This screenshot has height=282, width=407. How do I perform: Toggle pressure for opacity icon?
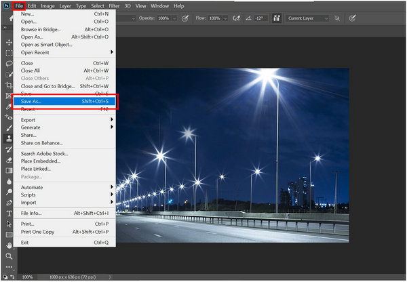pos(185,18)
